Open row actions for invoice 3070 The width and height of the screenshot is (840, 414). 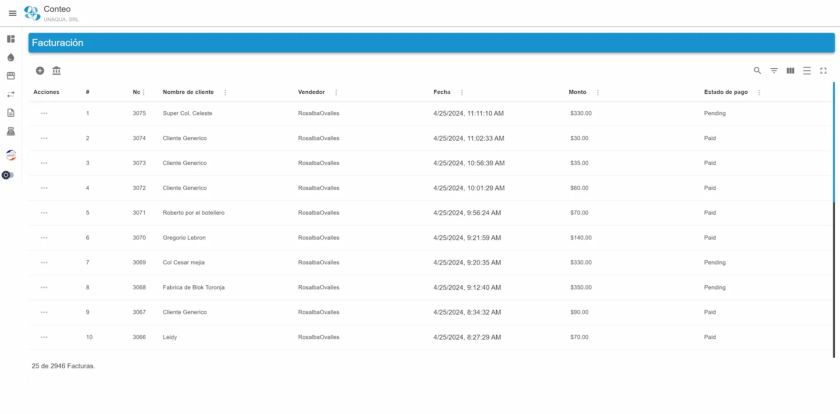[44, 238]
